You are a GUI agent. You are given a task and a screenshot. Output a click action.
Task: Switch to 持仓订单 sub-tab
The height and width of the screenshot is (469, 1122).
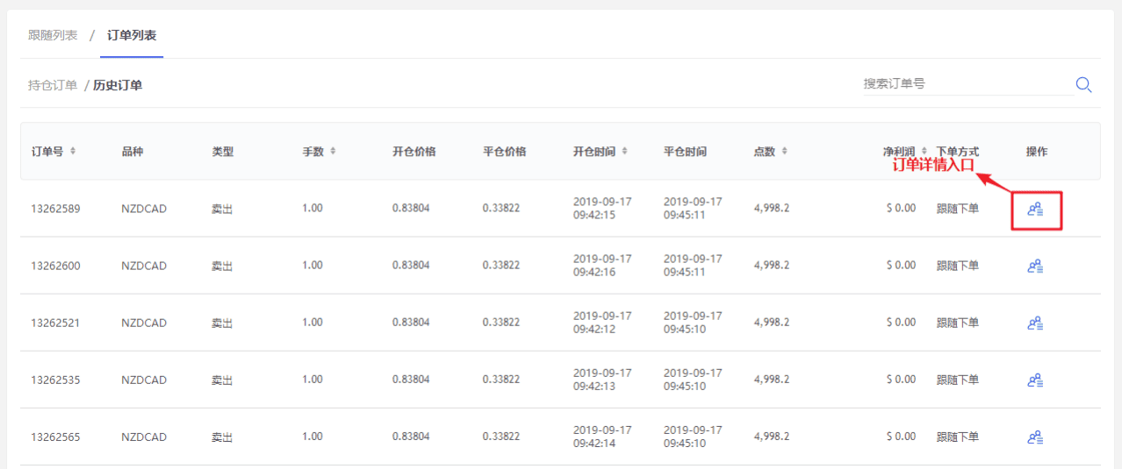pyautogui.click(x=53, y=85)
